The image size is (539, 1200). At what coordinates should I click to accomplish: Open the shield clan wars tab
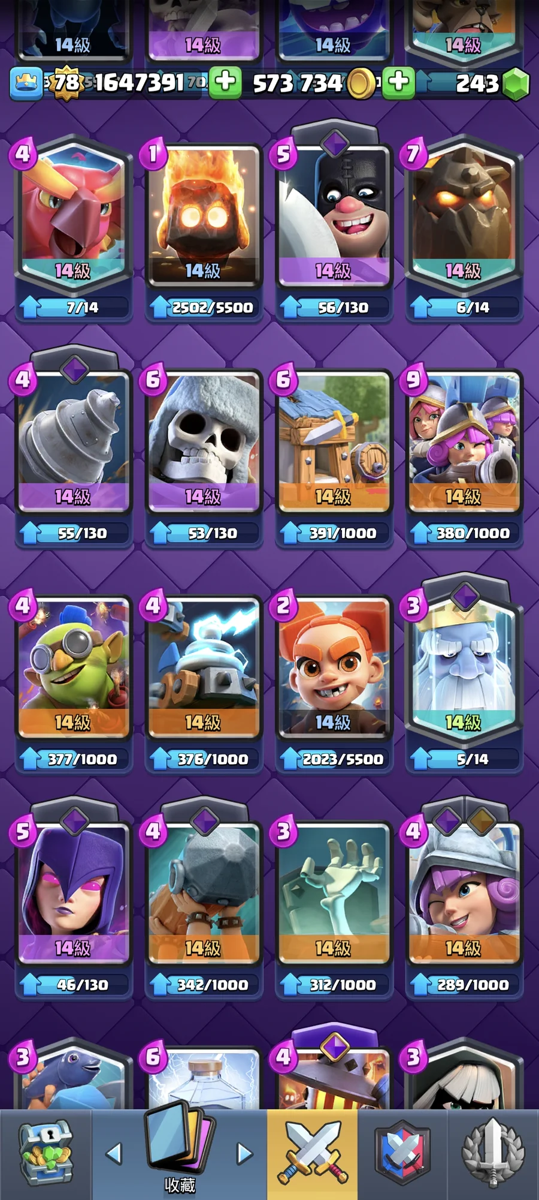tap(402, 1154)
